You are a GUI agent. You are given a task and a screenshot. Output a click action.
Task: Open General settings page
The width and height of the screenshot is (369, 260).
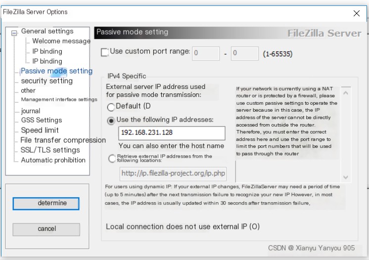[47, 31]
